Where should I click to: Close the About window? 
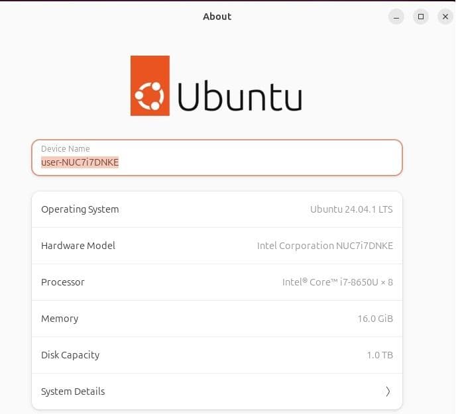point(445,17)
